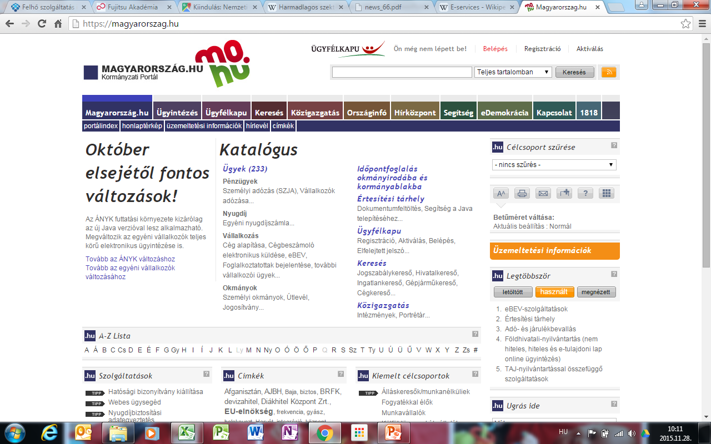This screenshot has height=444, width=711.
Task: Open 'Álláskeresők/munkanélküliek' target group link
Action: coord(425,392)
